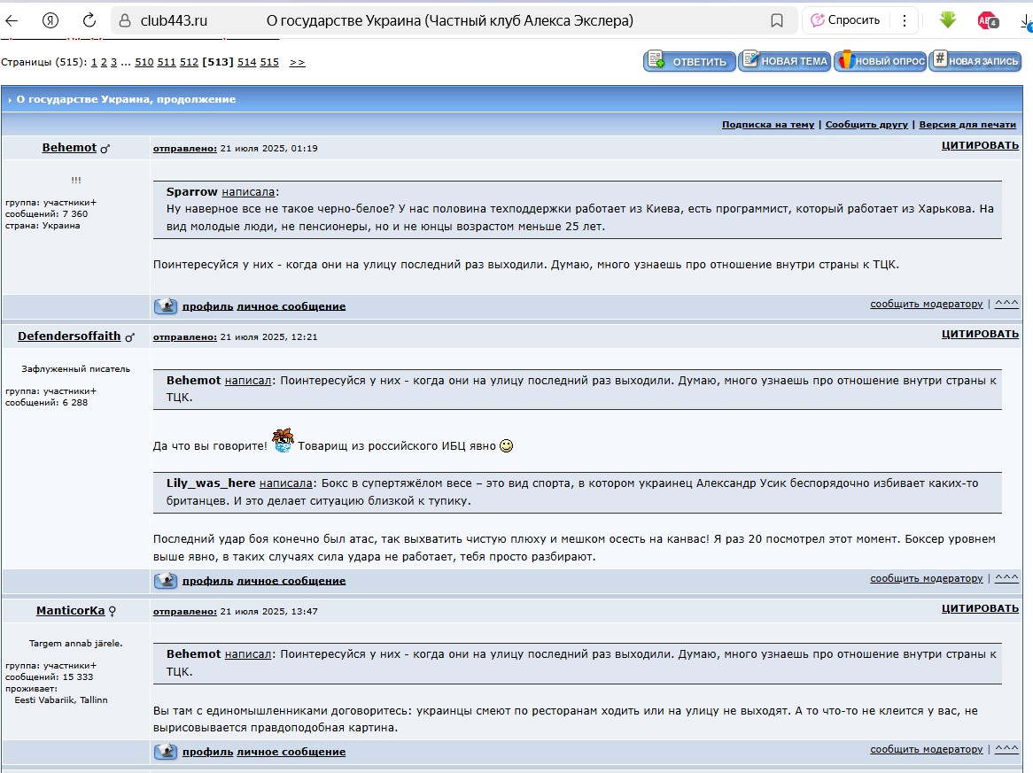Send личное сообщение to ManticorKa
The height and width of the screenshot is (773, 1033).
tap(291, 752)
